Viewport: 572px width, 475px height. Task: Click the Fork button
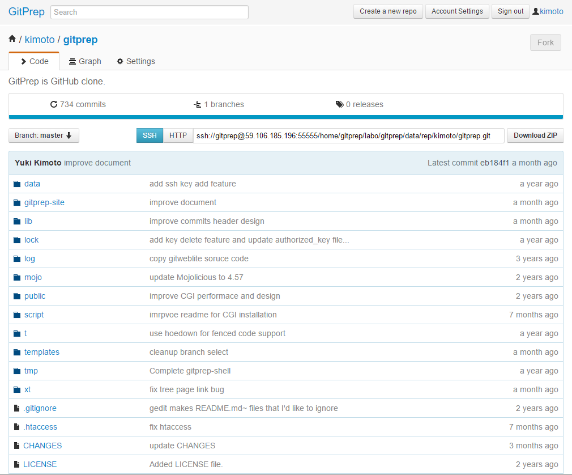[545, 43]
